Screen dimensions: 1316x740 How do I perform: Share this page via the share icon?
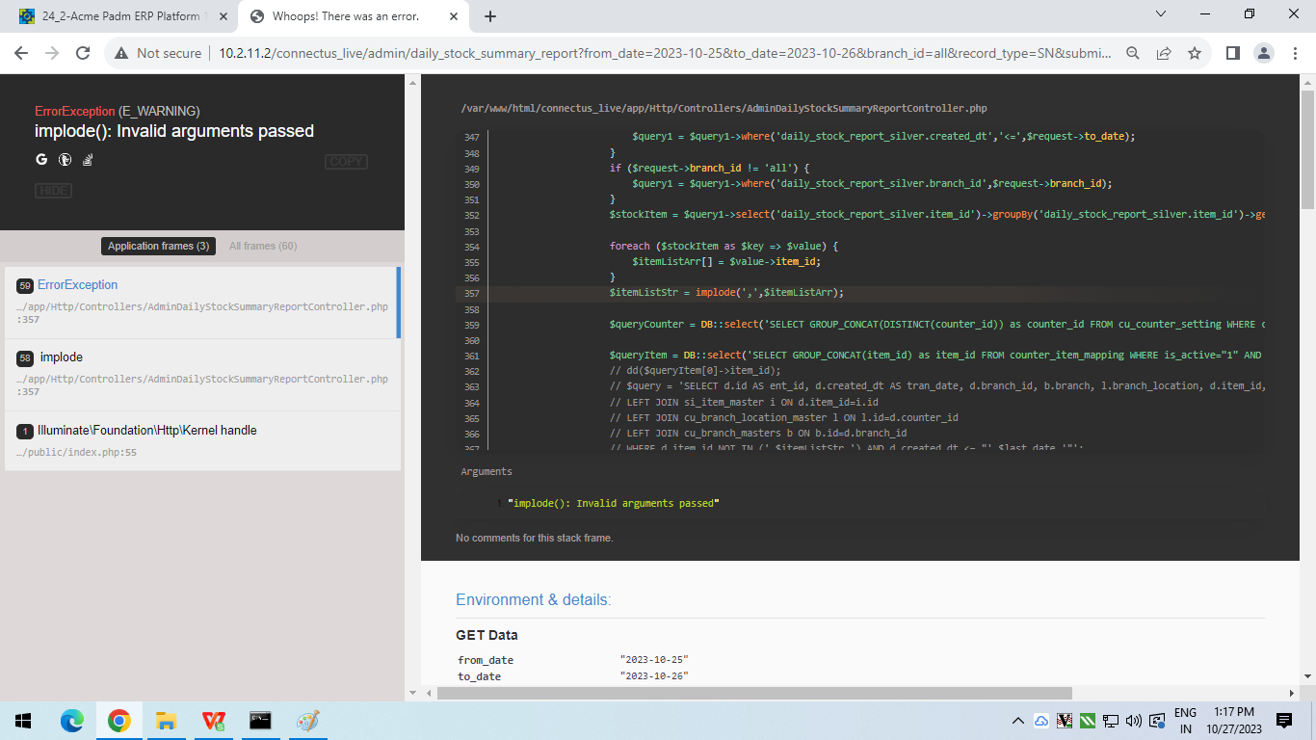pos(1164,53)
